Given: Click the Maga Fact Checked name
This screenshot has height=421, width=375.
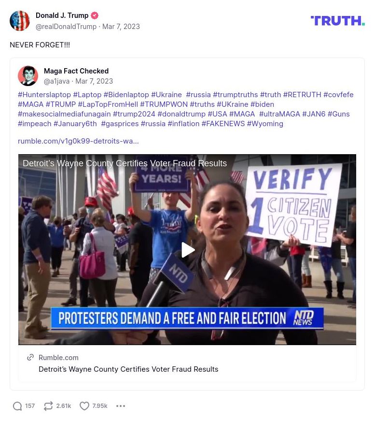Looking at the screenshot, I should 76,71.
